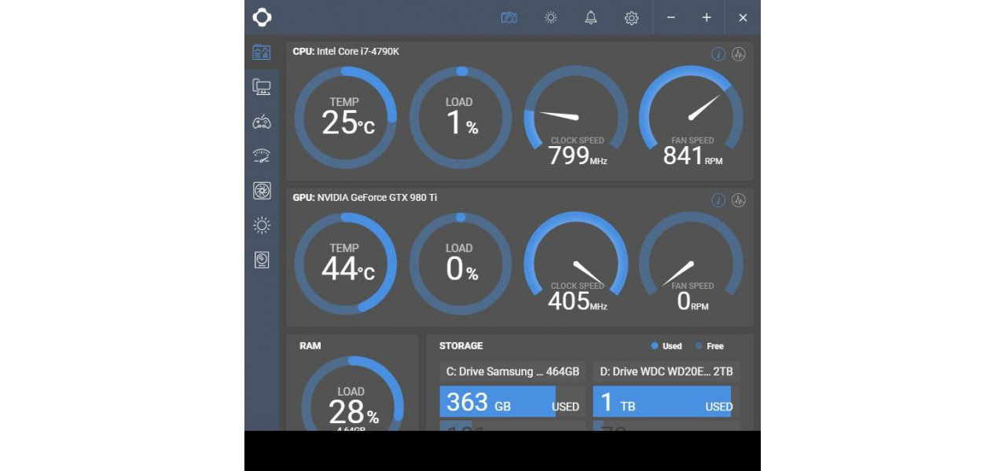Click the RAM panel heading
Image resolution: width=1006 pixels, height=471 pixels.
click(x=310, y=345)
